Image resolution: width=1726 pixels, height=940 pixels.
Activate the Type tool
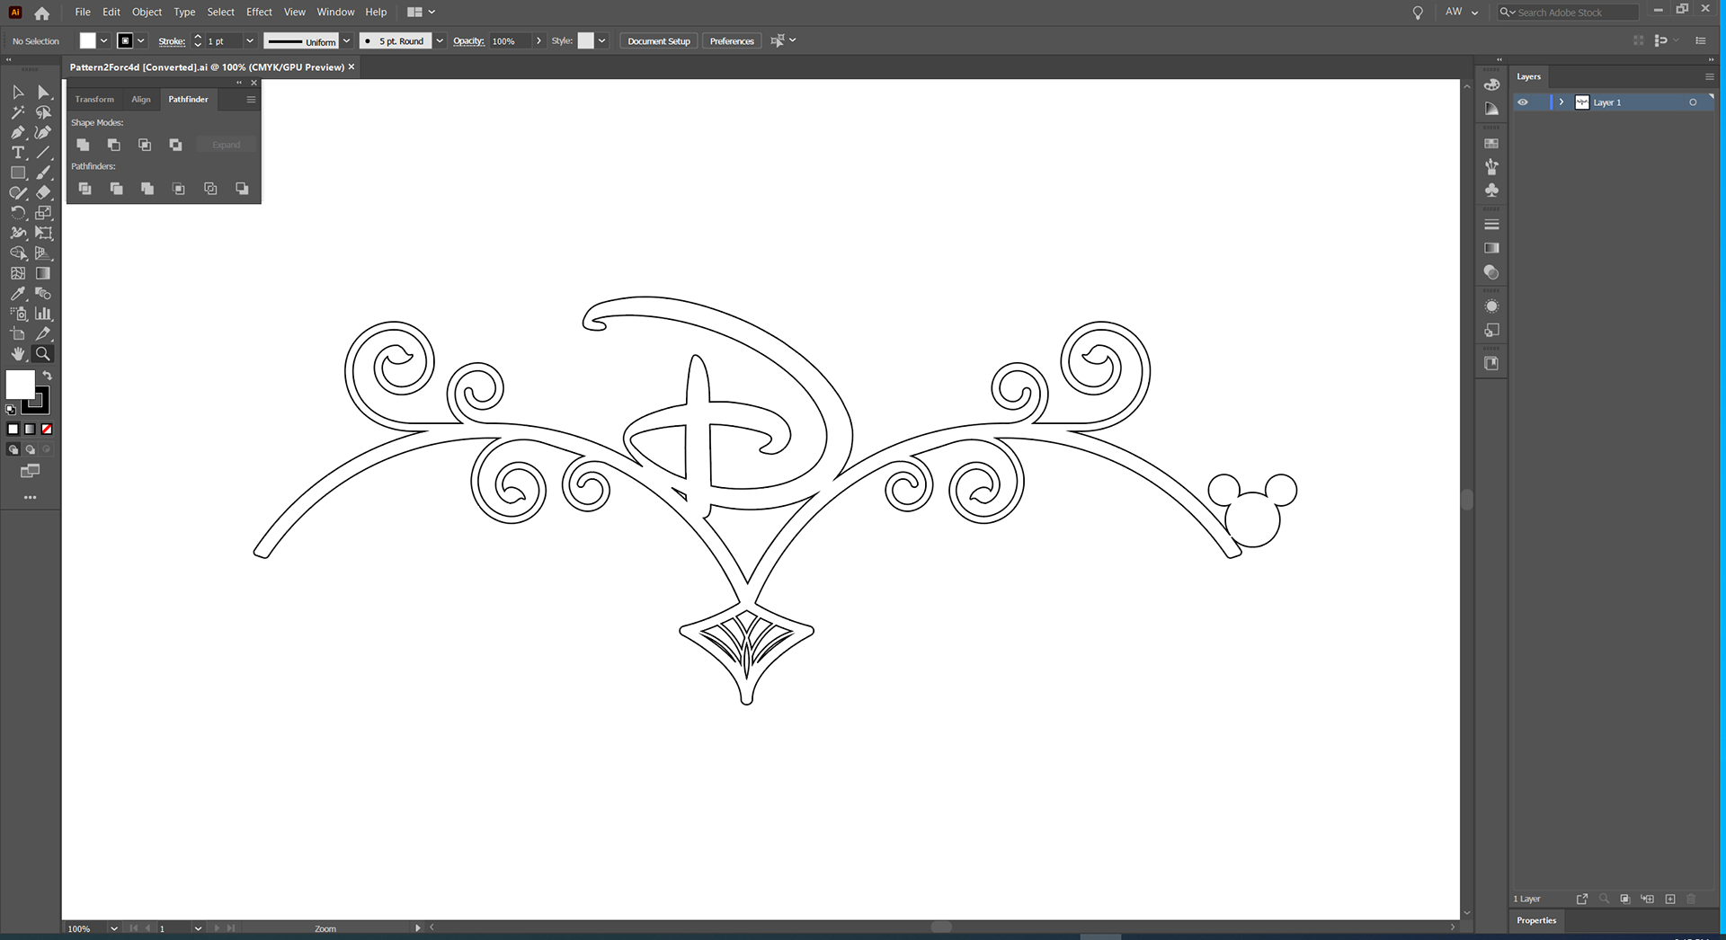[18, 153]
